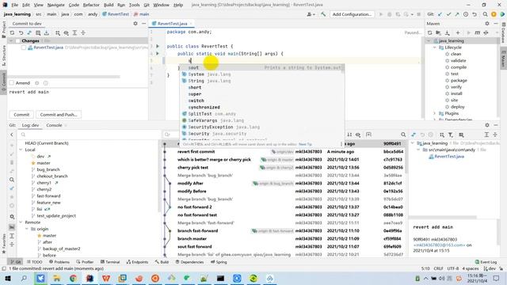Screen dimensions: 507x285
Task: Collapse origin folder under Remote
Action: (x=27, y=229)
